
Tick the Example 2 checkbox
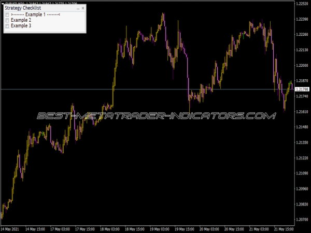click(x=7, y=20)
